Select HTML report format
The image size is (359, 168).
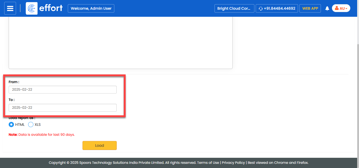(11, 124)
